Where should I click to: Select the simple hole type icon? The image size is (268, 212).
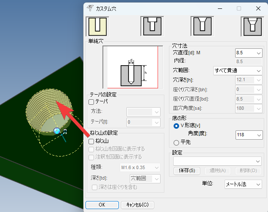97,26
